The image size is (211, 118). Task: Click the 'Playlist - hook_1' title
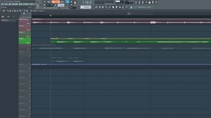coord(38,11)
